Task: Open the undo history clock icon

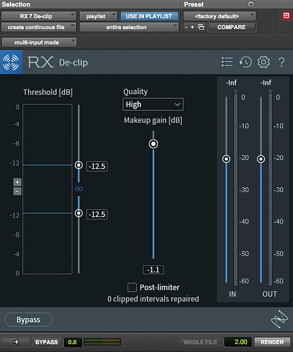Action: pos(245,62)
